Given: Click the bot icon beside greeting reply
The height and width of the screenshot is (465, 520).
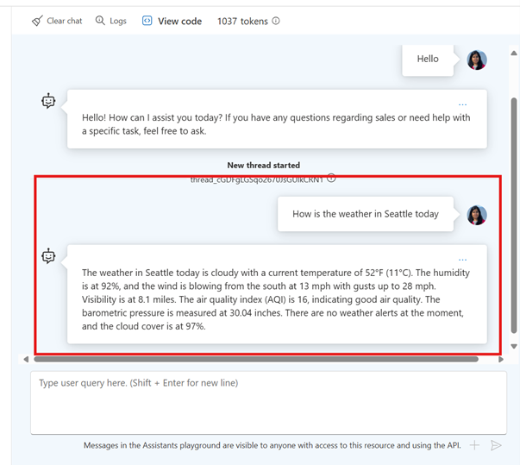Looking at the screenshot, I should (48, 101).
